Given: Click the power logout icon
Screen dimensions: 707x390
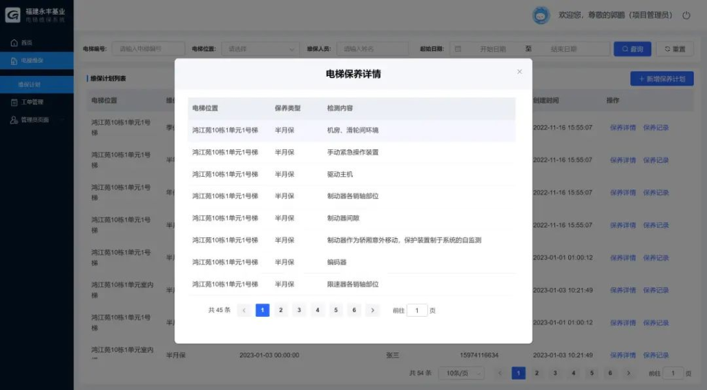Looking at the screenshot, I should pos(686,15).
